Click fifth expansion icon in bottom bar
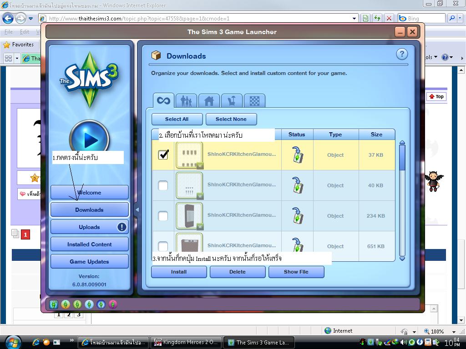This screenshot has width=466, height=349. (x=101, y=304)
